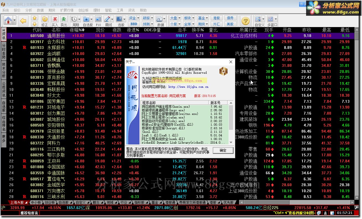Select the 画线 pencil tool

107,19
